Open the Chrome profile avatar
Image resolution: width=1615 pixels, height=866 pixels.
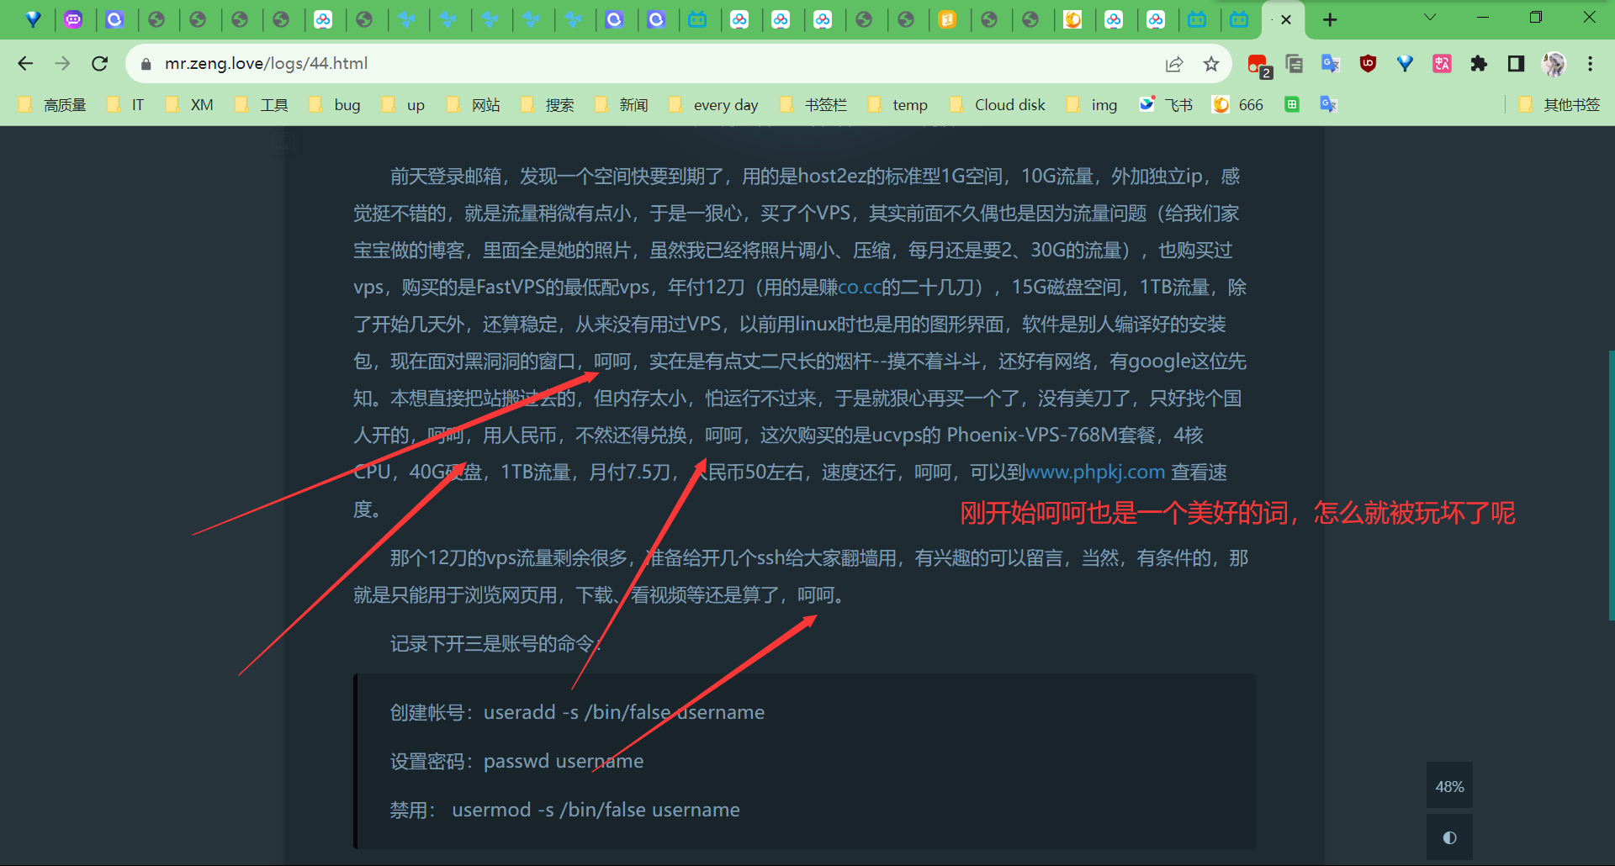pyautogui.click(x=1553, y=64)
